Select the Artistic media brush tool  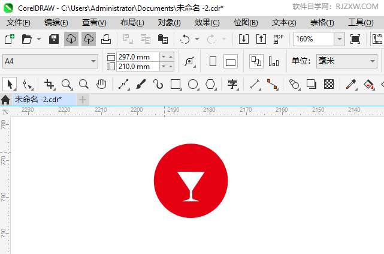click(141, 85)
